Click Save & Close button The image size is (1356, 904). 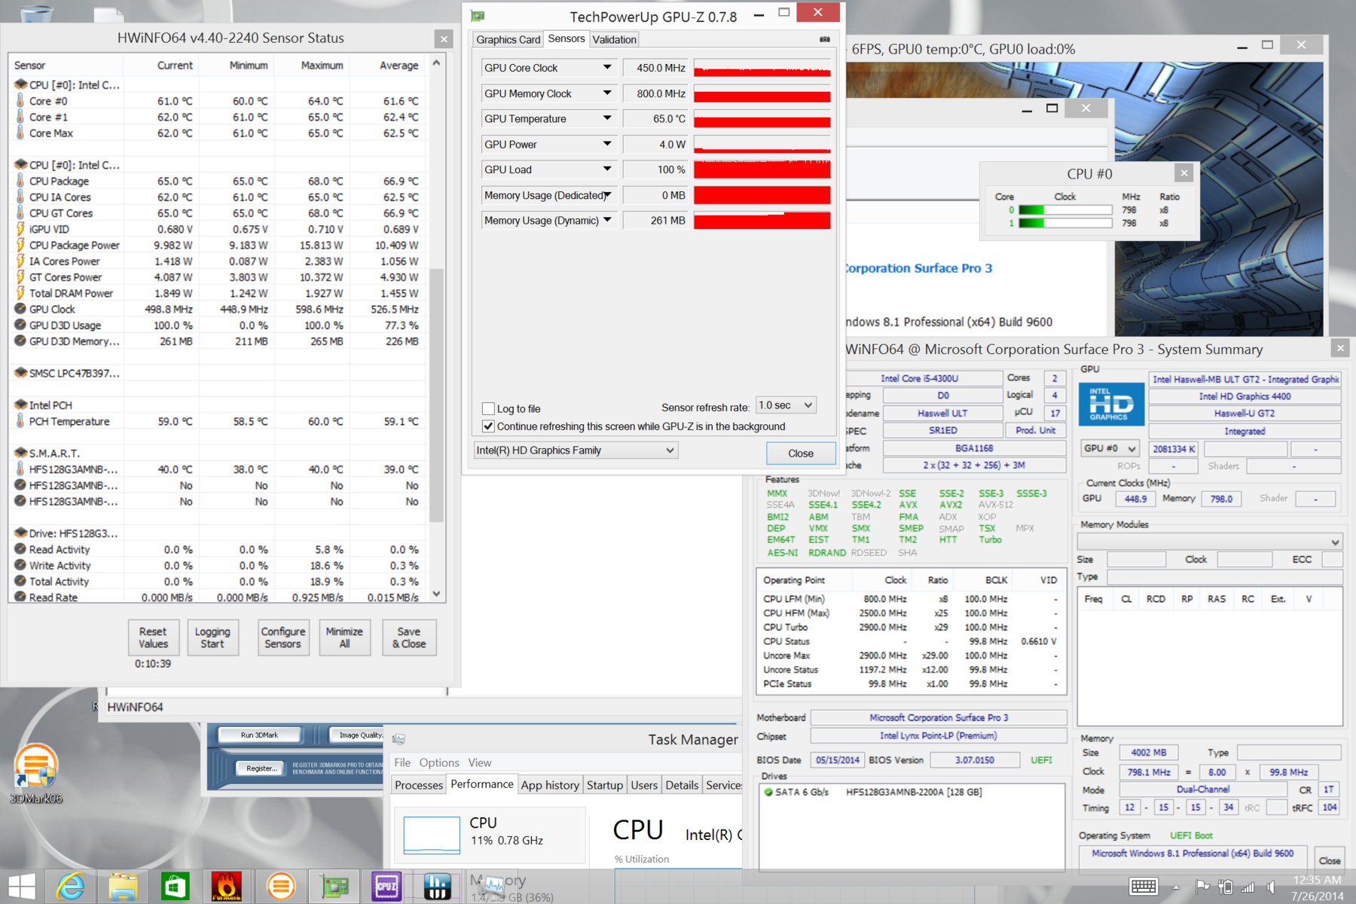409,637
